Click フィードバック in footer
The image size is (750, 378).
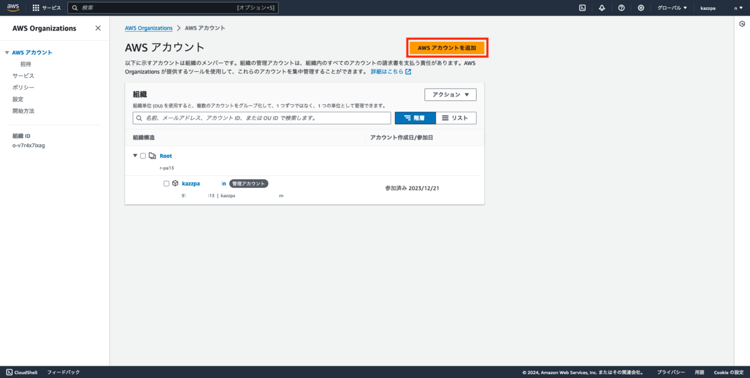pyautogui.click(x=64, y=372)
